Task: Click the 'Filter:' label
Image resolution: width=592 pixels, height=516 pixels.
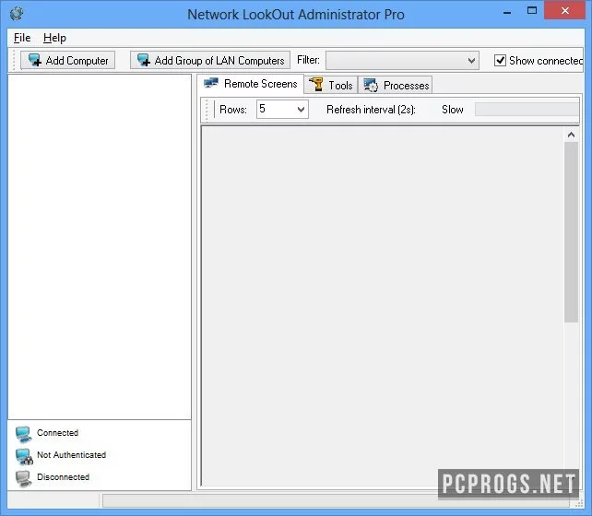Action: click(308, 60)
